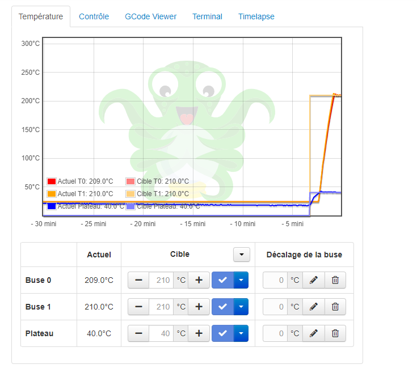
Task: Toggle Cible T1 light orange legend swatch
Action: (130, 194)
